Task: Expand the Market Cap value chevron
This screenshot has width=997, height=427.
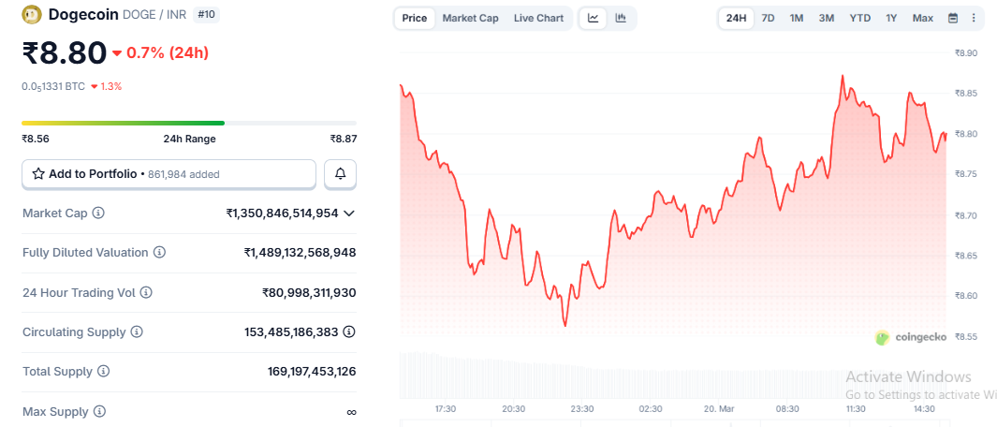Action: click(348, 213)
